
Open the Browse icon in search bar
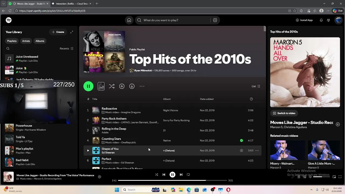(215, 20)
